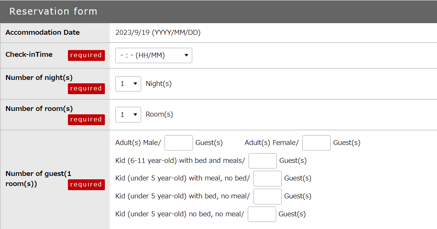Select the Kid (6-11 year-old) guests field

262,161
